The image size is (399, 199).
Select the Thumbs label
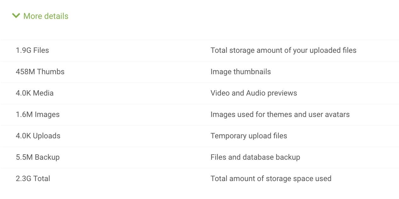(x=51, y=72)
